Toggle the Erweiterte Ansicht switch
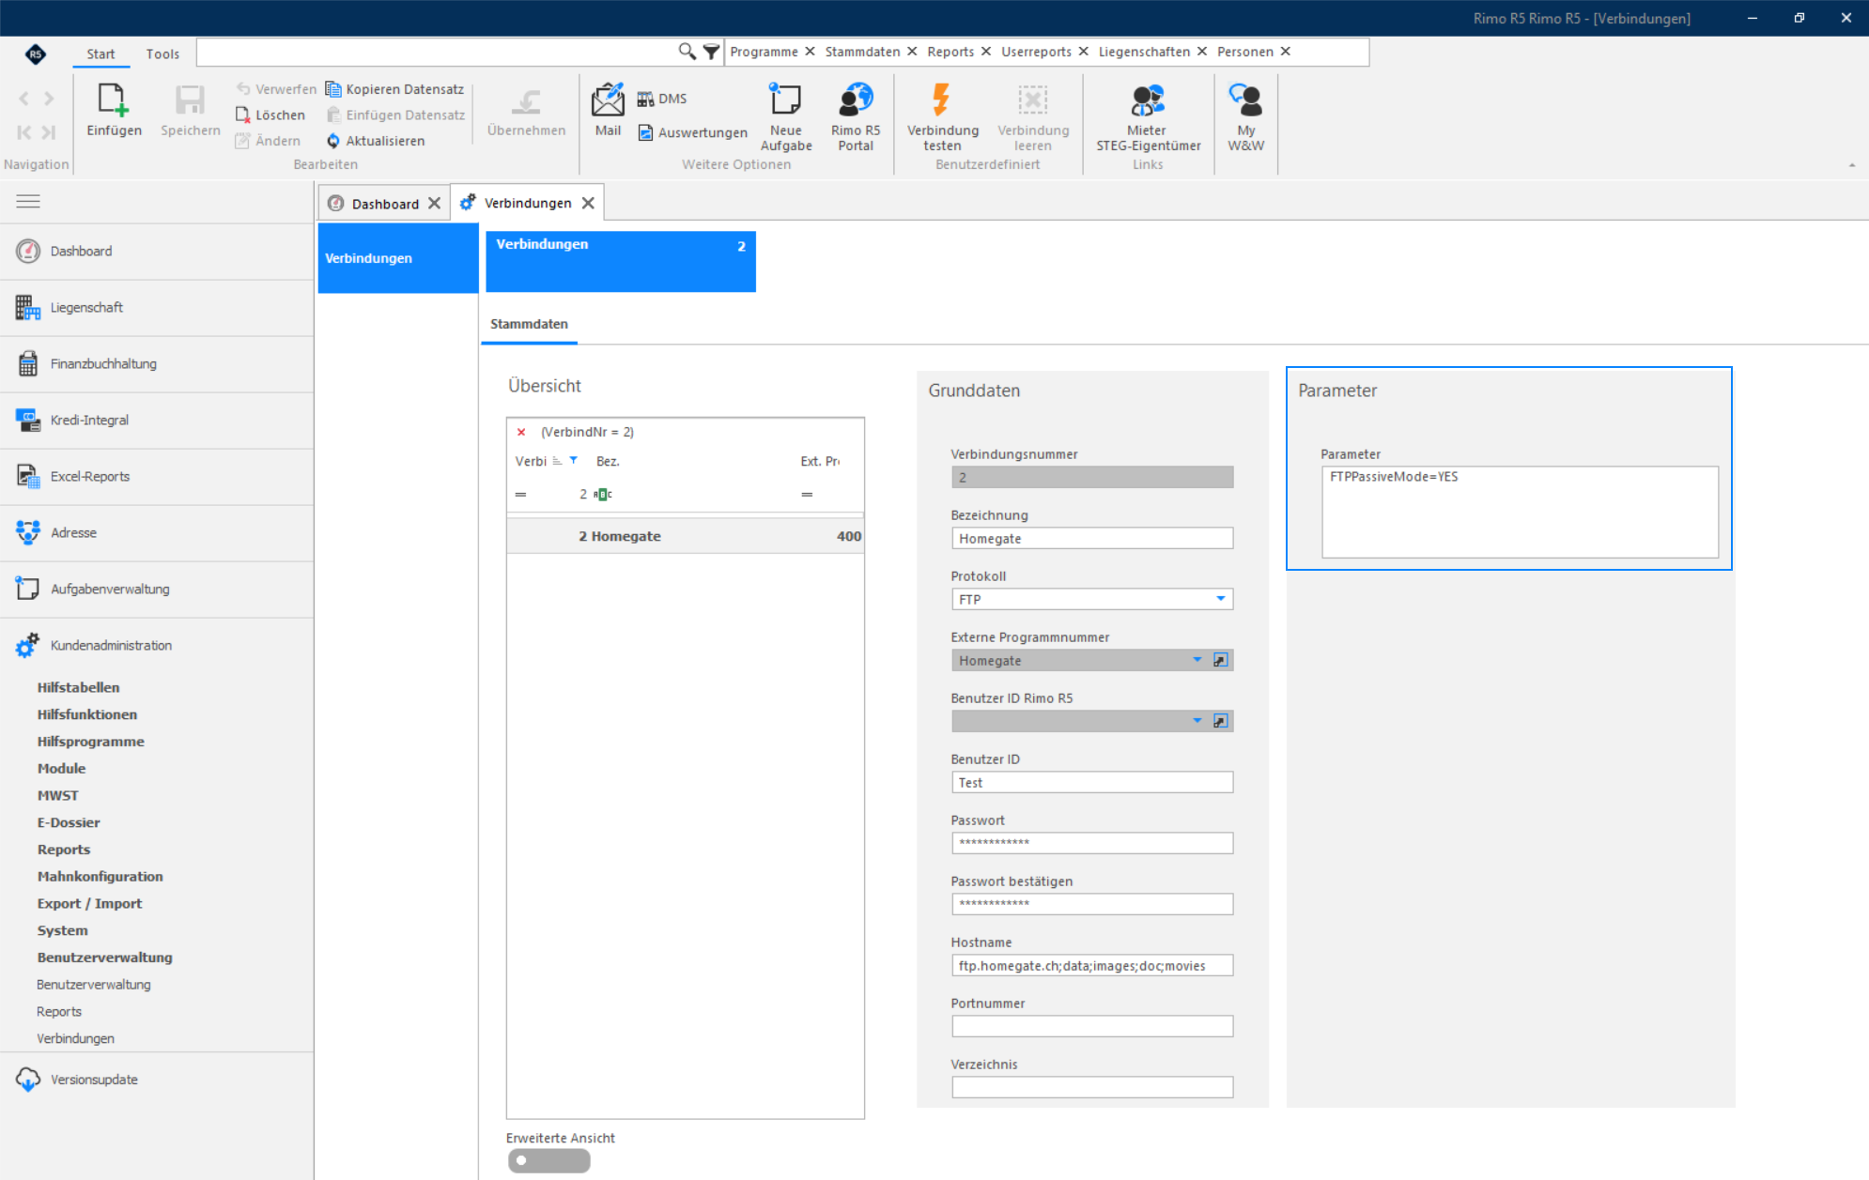 (549, 1160)
